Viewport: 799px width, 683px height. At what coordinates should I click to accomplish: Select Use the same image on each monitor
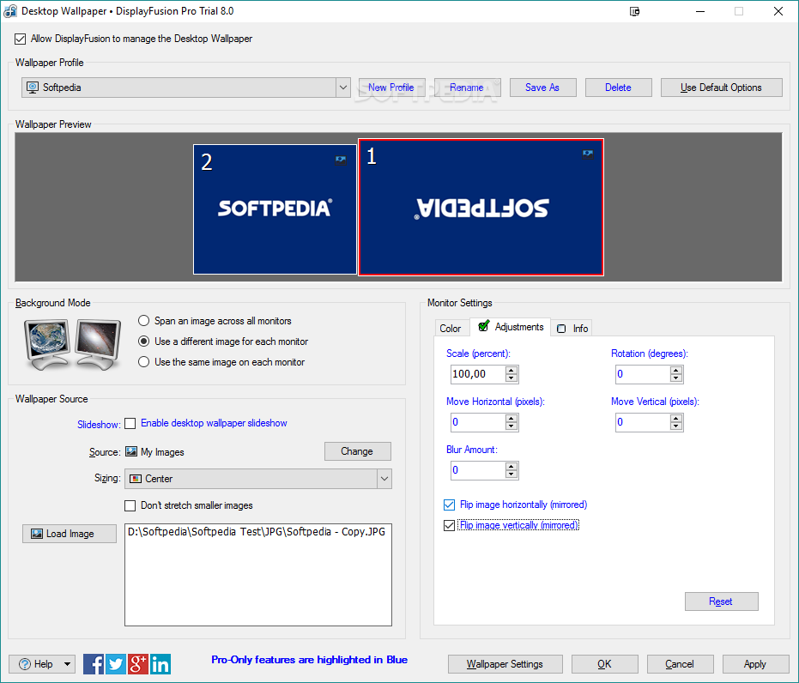point(143,362)
